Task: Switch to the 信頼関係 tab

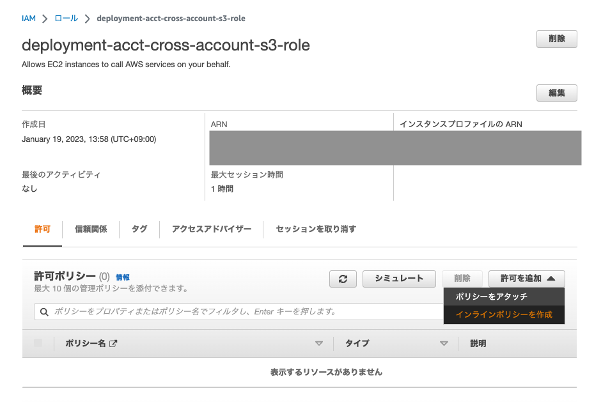Action: 90,229
